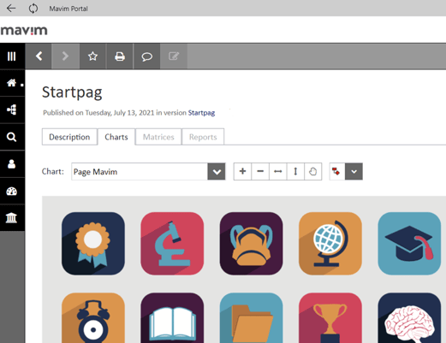The height and width of the screenshot is (343, 446).
Task: Click the microscope tile in chart
Action: click(172, 244)
